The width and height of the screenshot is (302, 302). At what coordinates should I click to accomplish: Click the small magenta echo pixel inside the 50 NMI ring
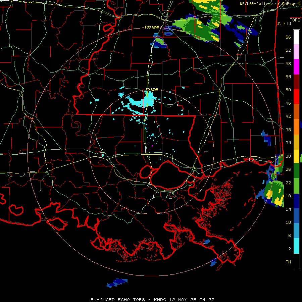coord(152,146)
